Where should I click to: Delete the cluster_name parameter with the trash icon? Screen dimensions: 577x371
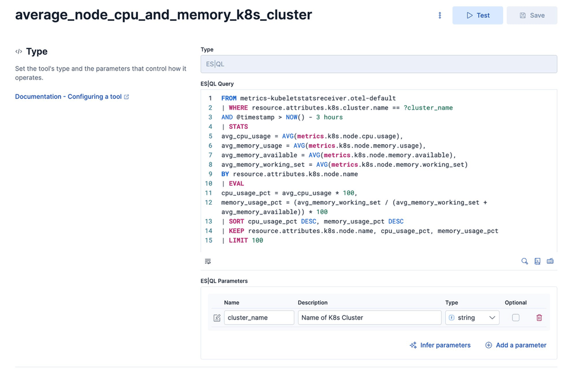point(539,317)
